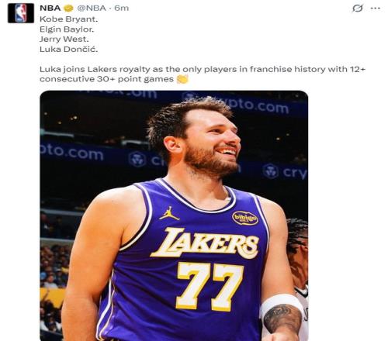388x341 pixels.
Task: Click the jersey number 77
Action: tap(210, 286)
